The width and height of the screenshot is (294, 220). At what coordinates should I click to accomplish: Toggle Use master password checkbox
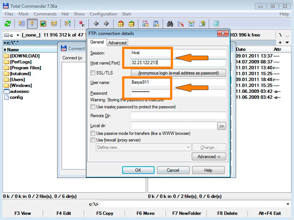(93, 107)
